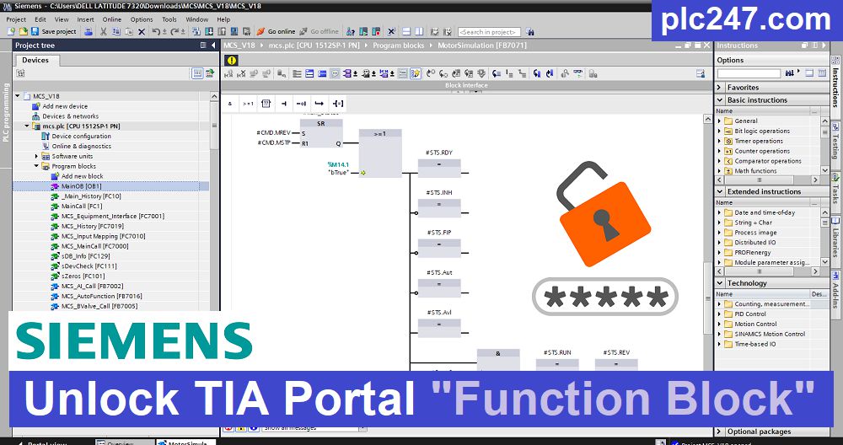Expand the PID Control folder
This screenshot has height=445, width=843.
pyautogui.click(x=720, y=314)
